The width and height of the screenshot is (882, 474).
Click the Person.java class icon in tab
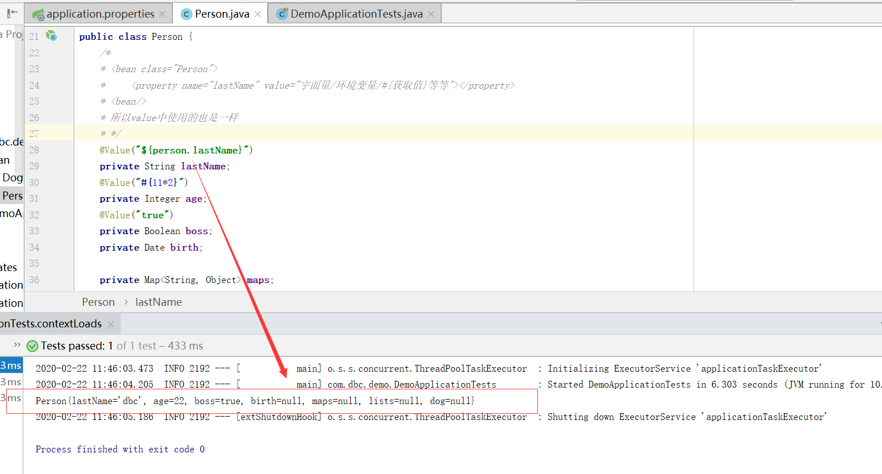tap(186, 14)
